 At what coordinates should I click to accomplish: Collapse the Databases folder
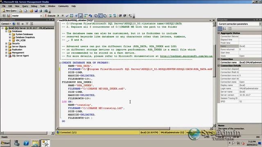6,31
